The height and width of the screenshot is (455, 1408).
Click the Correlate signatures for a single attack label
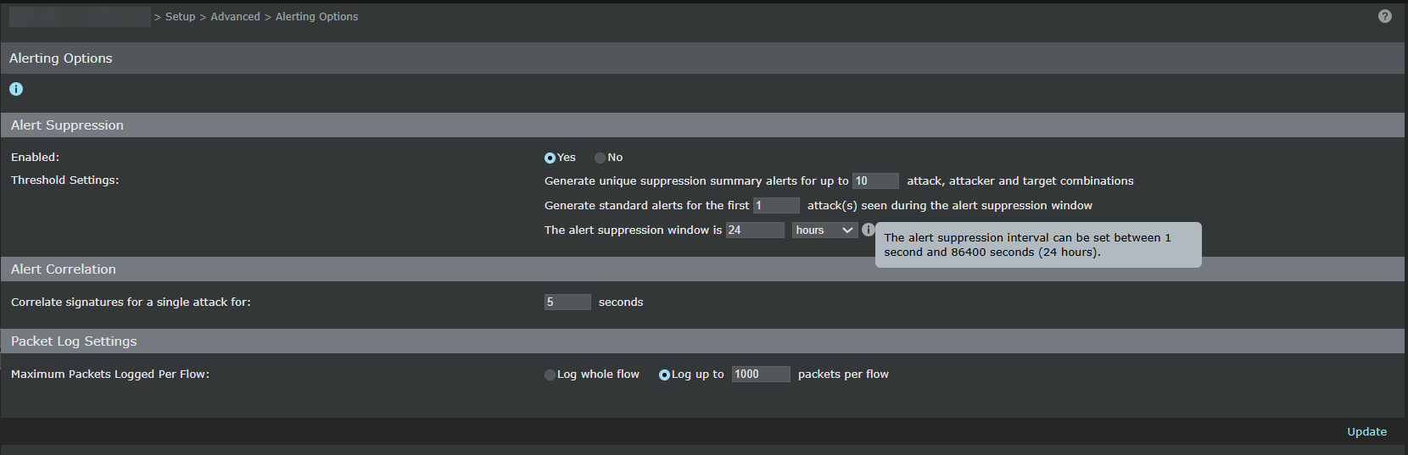coord(131,302)
